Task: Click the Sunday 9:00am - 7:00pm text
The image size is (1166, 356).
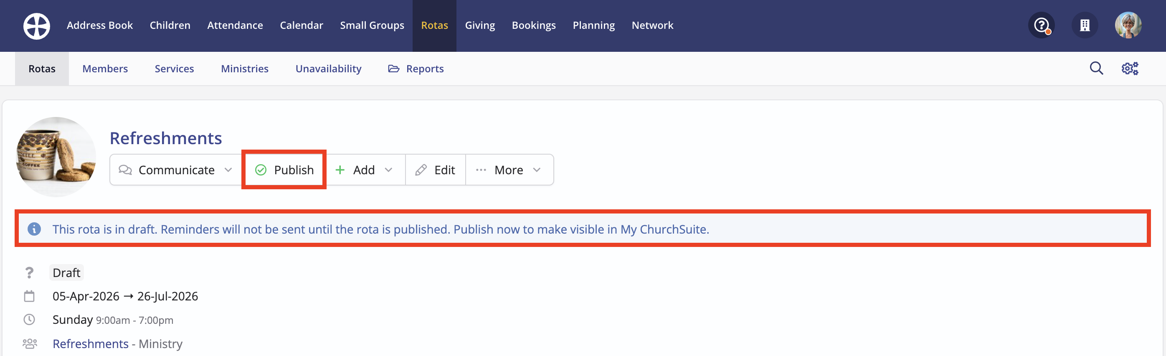Action: click(113, 320)
